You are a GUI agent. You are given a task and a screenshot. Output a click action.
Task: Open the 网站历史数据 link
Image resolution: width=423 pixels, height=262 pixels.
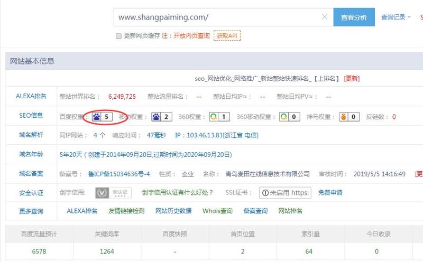point(173,211)
